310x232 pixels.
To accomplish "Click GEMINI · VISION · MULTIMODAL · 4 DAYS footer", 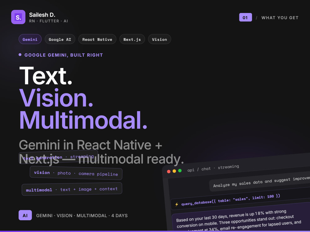I will 82,216.
